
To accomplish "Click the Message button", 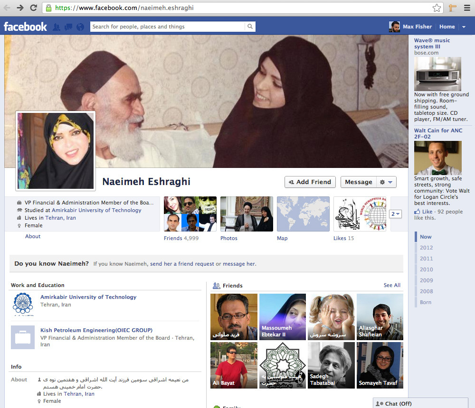I will (358, 182).
